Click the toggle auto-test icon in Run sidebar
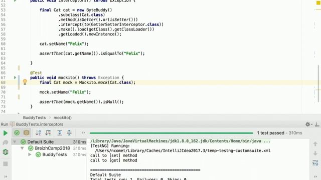 click(6, 152)
